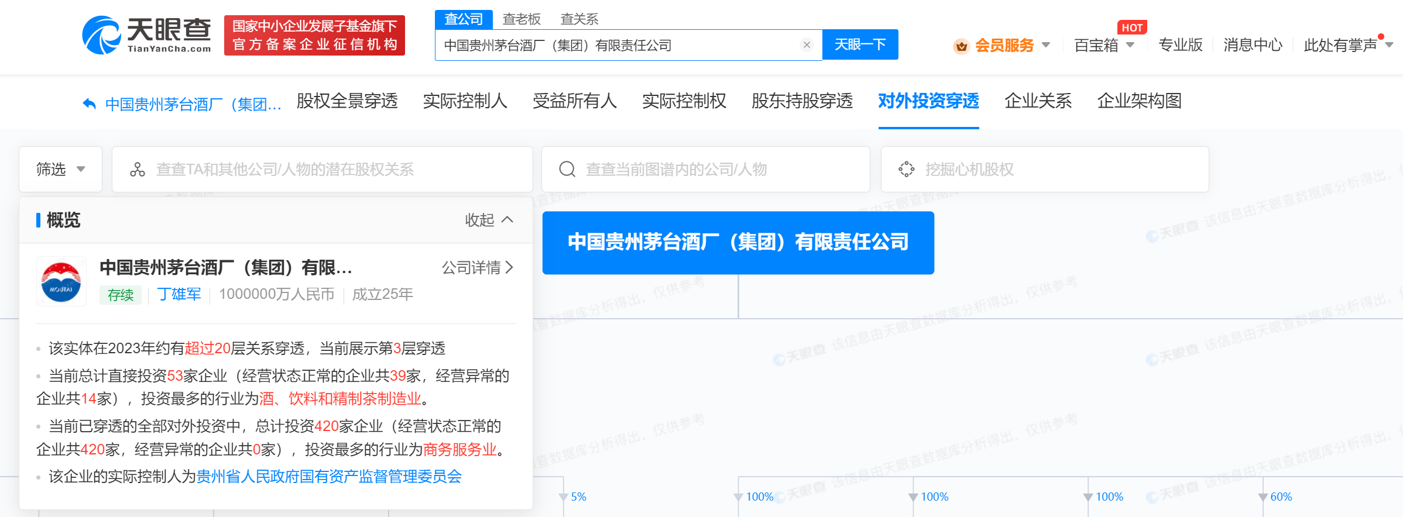Open the 股权全景穿透 tab
This screenshot has height=517, width=1403.
click(347, 101)
